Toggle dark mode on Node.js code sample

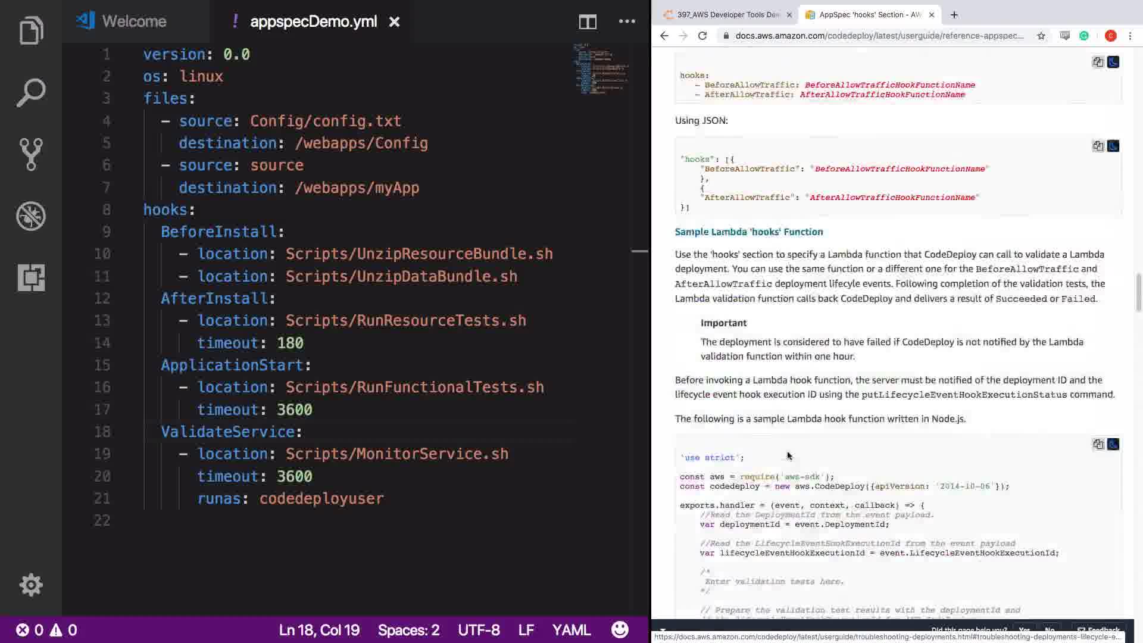pos(1113,444)
